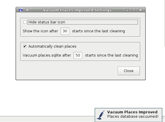Close the dialog using titlebar X
This screenshot has height=122, width=165.
(140, 10)
